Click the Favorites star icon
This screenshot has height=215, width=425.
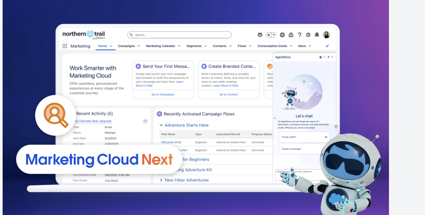click(x=269, y=35)
